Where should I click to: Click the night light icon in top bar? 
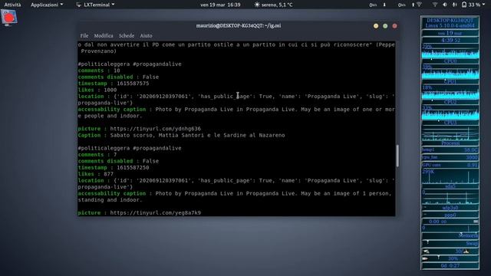point(445,5)
